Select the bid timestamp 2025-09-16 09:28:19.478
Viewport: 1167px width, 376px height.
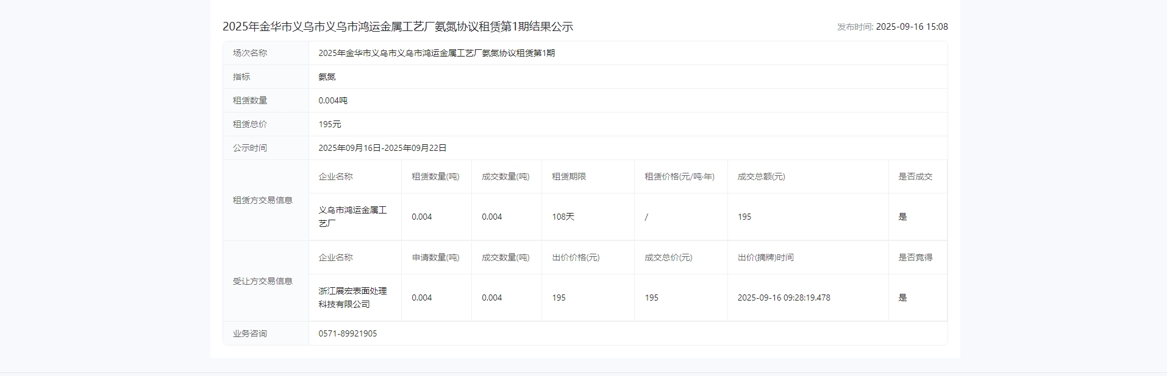pos(783,298)
